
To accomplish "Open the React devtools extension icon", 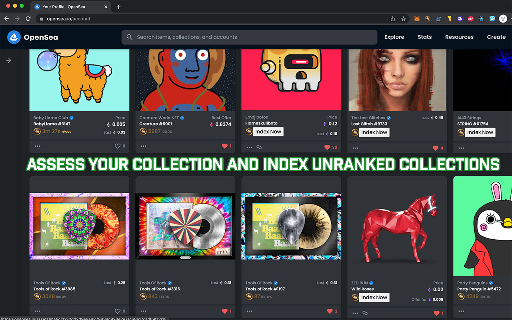I will click(482, 19).
